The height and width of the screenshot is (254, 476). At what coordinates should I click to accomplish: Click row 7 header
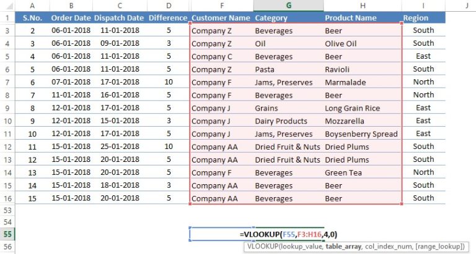tap(7, 82)
